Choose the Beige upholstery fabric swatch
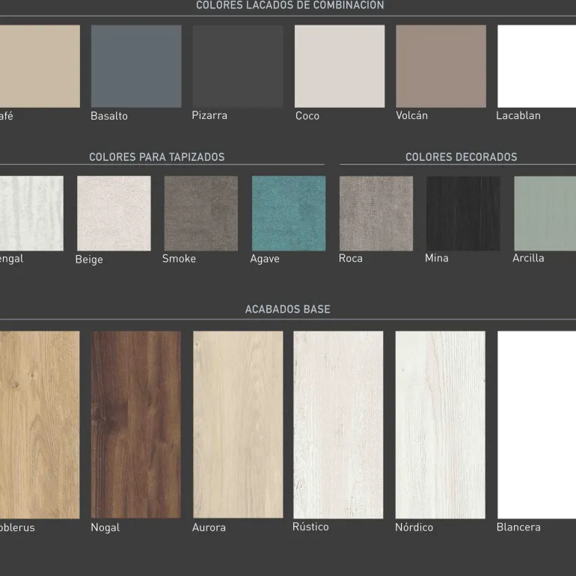The height and width of the screenshot is (576, 576). [114, 213]
